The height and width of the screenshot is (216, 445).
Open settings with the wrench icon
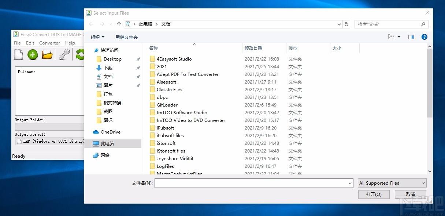64,55
